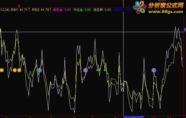The width and height of the screenshot is (186, 118).
Task: Click the green down arrow beside the first purple face
Action: (x=37, y=70)
